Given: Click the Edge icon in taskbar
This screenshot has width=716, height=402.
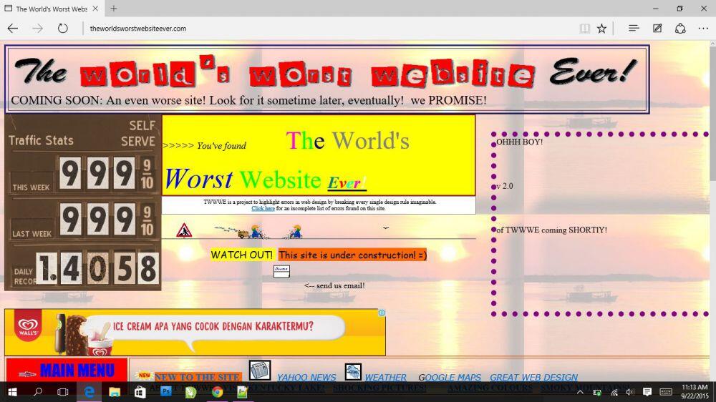Looking at the screenshot, I should [89, 392].
